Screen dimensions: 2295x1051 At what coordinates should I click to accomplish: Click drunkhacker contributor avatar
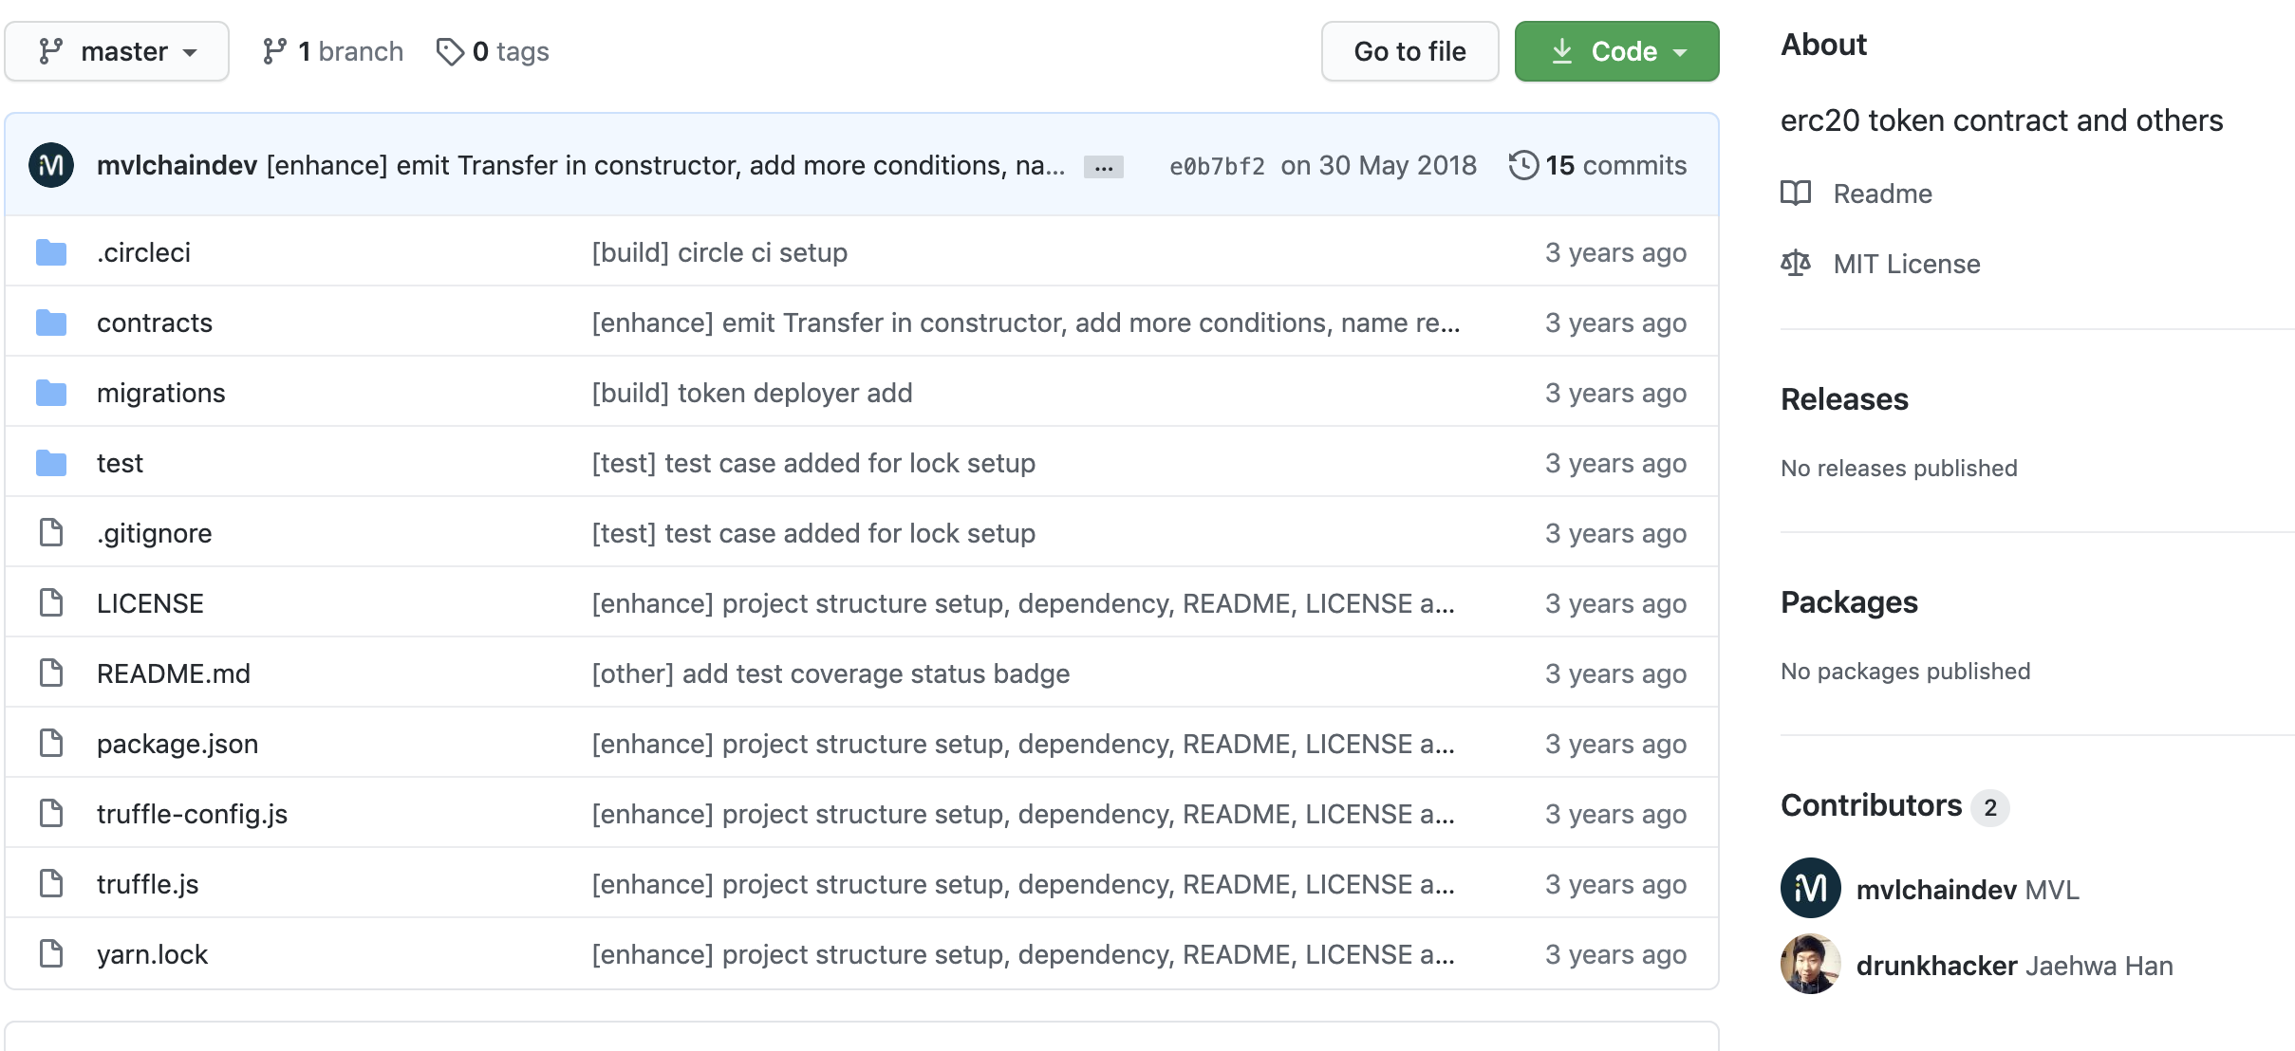point(1810,965)
